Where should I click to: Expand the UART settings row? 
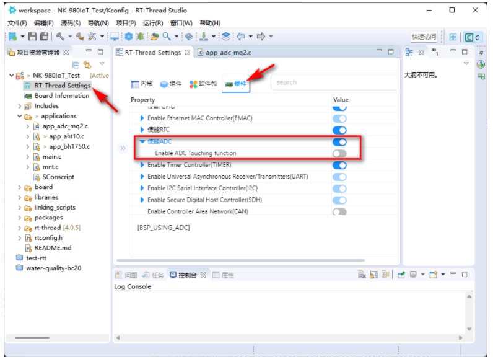click(x=142, y=176)
